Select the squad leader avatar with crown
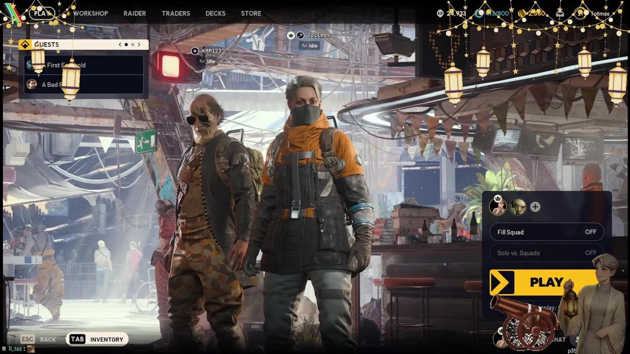This screenshot has width=630, height=354. (x=498, y=206)
